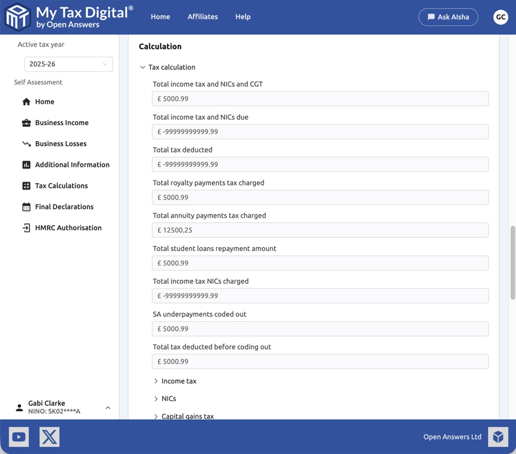Open the Affiliates menu item
The image size is (516, 454).
tap(202, 17)
